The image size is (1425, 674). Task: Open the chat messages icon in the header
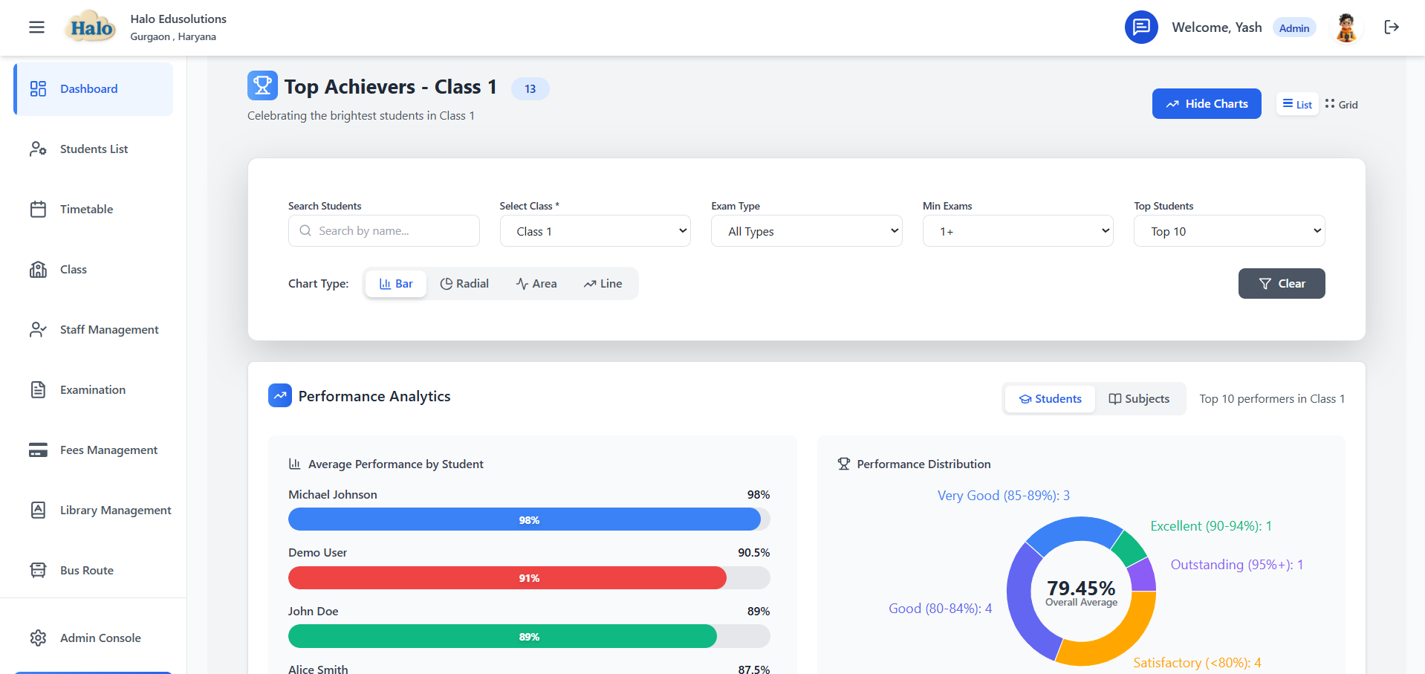[1141, 27]
